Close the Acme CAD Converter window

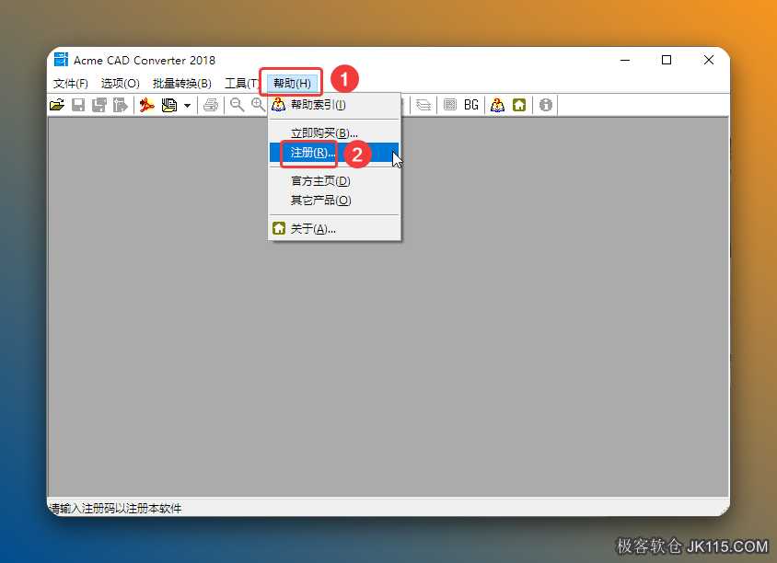point(709,60)
